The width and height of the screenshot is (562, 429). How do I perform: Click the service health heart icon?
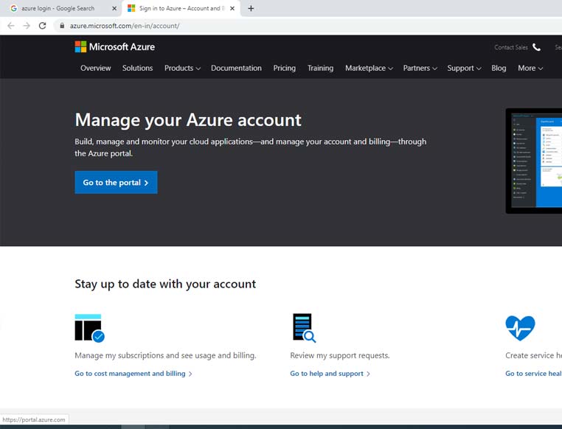click(x=520, y=328)
